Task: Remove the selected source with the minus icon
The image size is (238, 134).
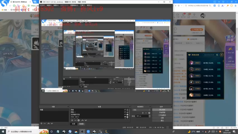Action: pos(75,120)
